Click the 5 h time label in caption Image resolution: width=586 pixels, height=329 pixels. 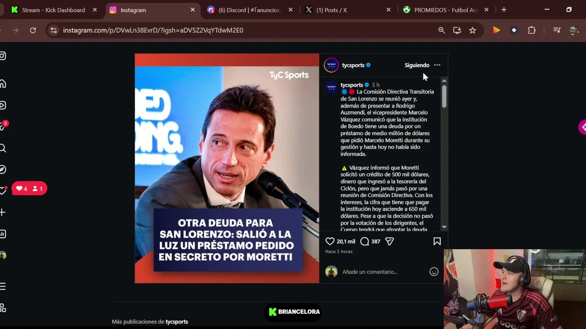tap(376, 85)
